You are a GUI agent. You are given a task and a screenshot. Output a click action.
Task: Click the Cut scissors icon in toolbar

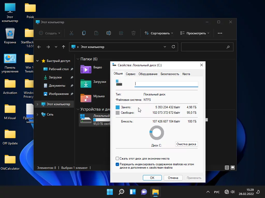coord(71,33)
